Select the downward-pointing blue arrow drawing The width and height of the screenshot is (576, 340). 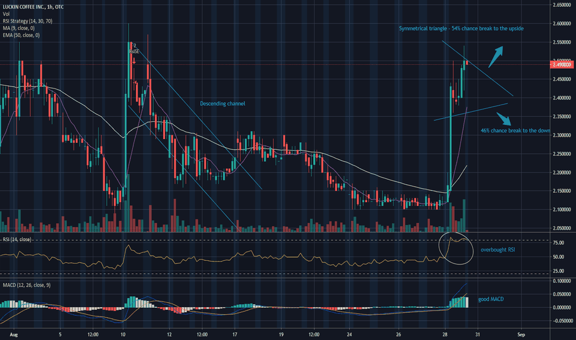pyautogui.click(x=504, y=119)
